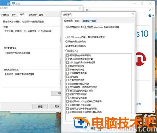Viewport: 157px width, 133px height.
Task: Click 确定 in 系统属性 dialog
Action: pos(40,107)
